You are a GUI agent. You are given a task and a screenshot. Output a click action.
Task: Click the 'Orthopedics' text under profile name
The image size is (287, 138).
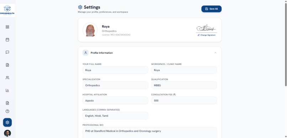point(109,31)
